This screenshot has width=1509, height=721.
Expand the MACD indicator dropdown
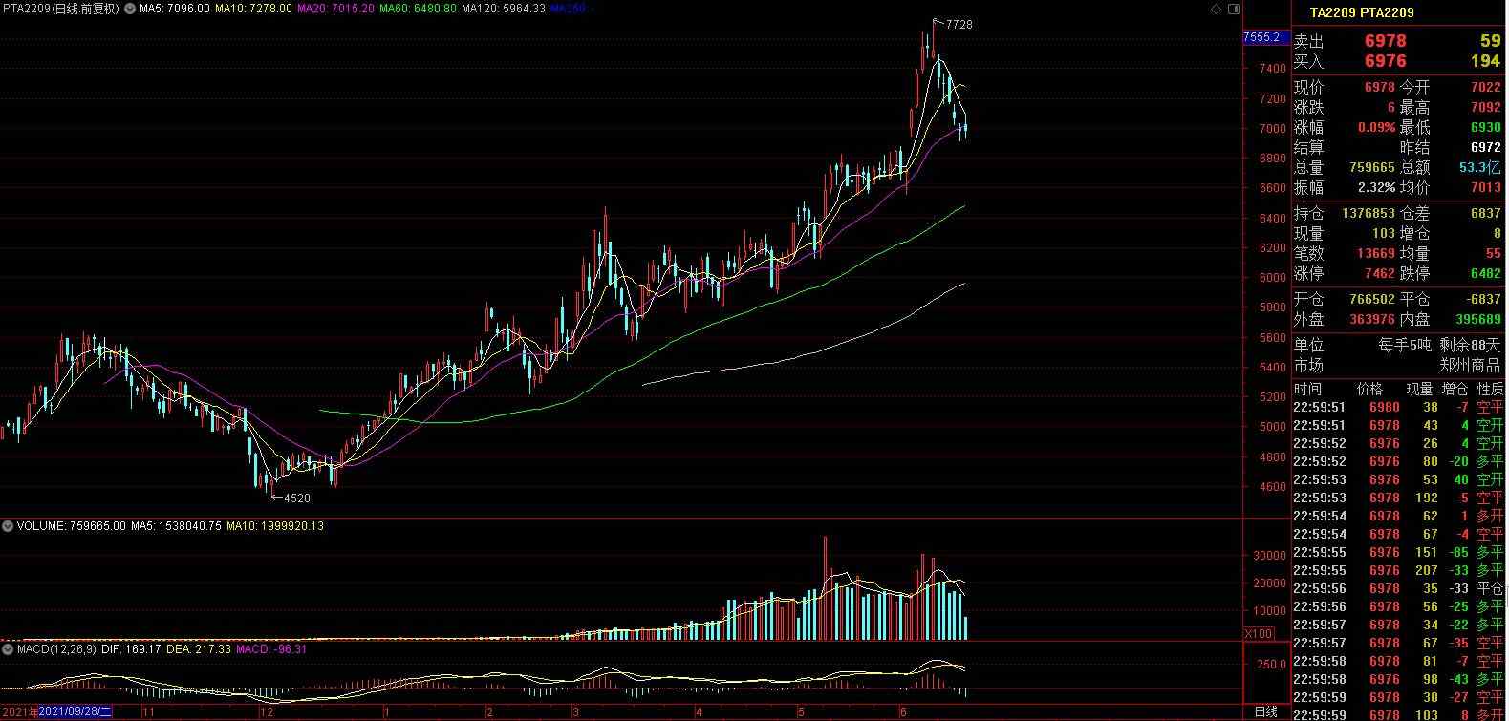(x=7, y=649)
